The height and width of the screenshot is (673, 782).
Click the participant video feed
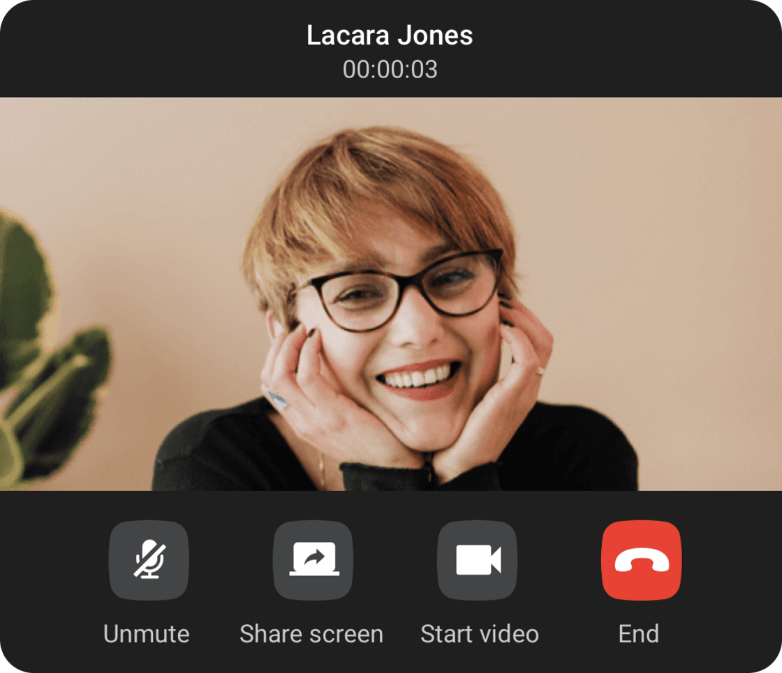click(x=391, y=293)
